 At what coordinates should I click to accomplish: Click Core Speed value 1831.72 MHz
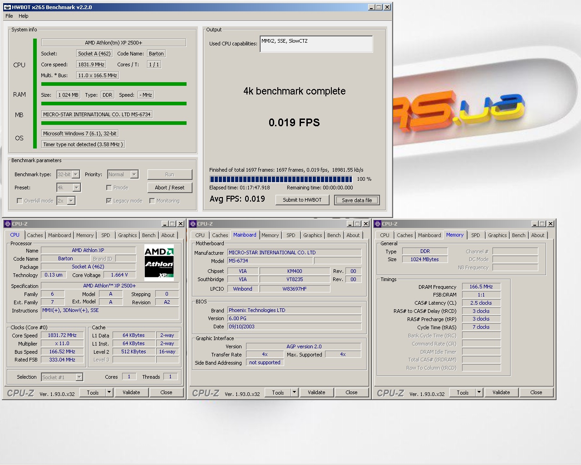(62, 335)
